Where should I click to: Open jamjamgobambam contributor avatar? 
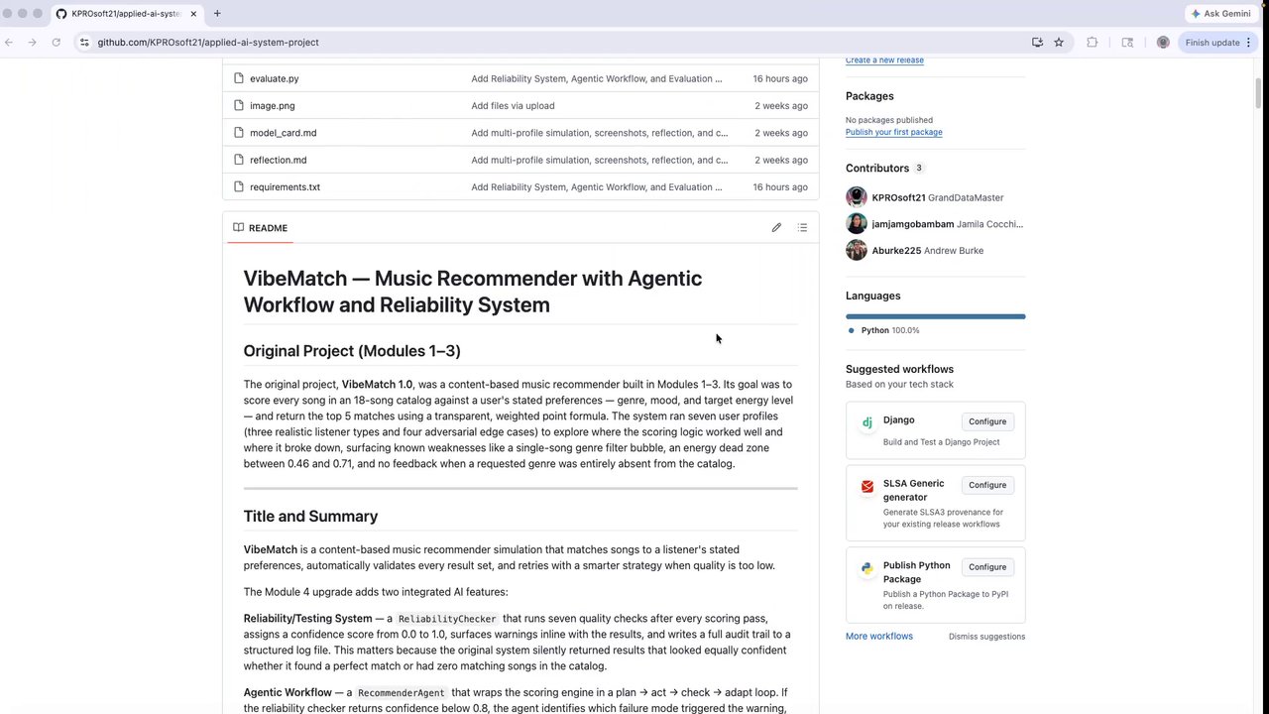(x=857, y=224)
